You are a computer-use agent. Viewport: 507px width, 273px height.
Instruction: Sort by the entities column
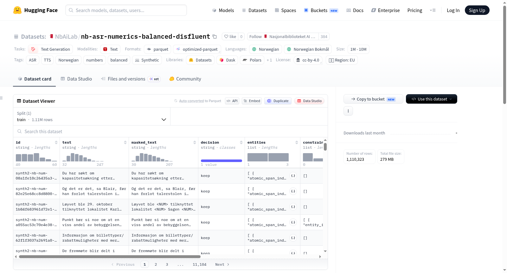point(297,142)
